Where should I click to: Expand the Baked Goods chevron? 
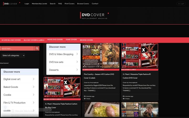tap(34, 87)
